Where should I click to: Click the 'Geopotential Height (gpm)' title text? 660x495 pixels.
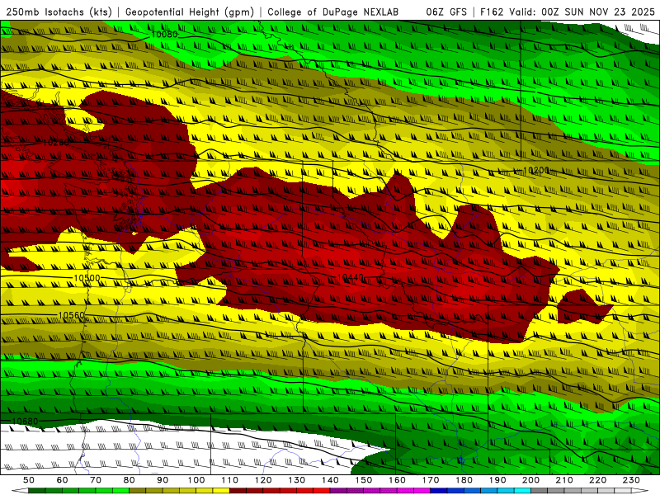(x=190, y=12)
